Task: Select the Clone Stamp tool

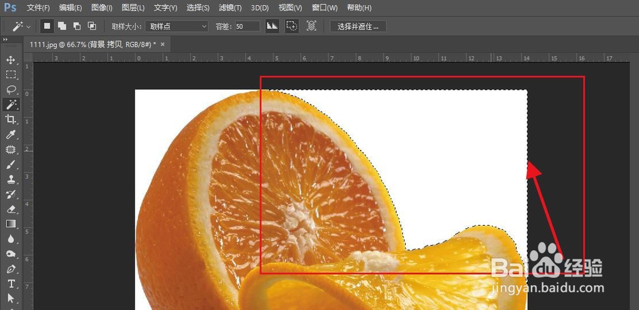Action: [x=11, y=179]
